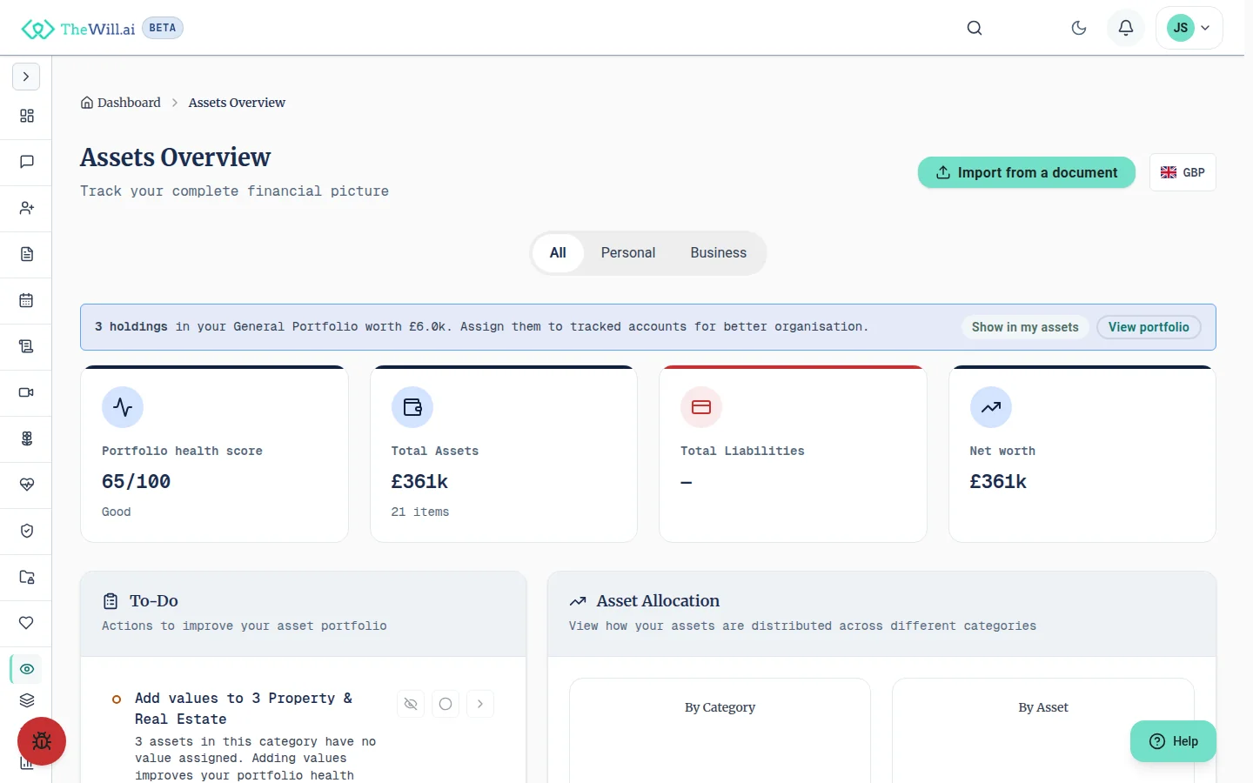The width and height of the screenshot is (1253, 783).
Task: Click the To-Do clipboard icon
Action: click(111, 601)
